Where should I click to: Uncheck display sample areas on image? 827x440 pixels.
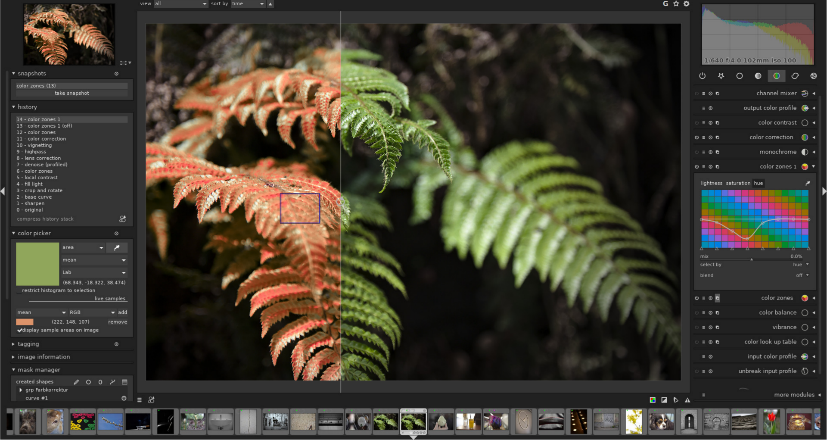tap(20, 330)
